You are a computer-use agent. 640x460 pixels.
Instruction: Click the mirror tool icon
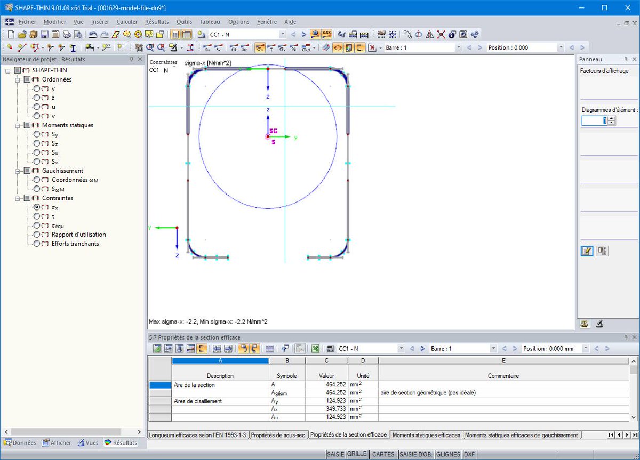tap(429, 34)
